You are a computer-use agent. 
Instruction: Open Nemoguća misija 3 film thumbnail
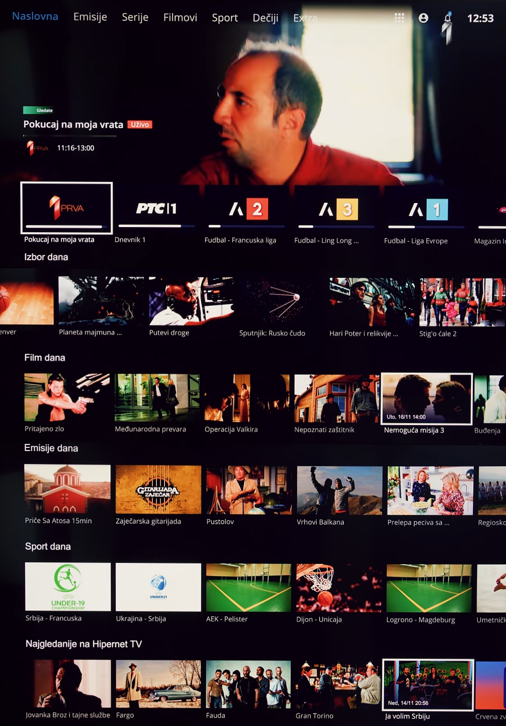[427, 398]
